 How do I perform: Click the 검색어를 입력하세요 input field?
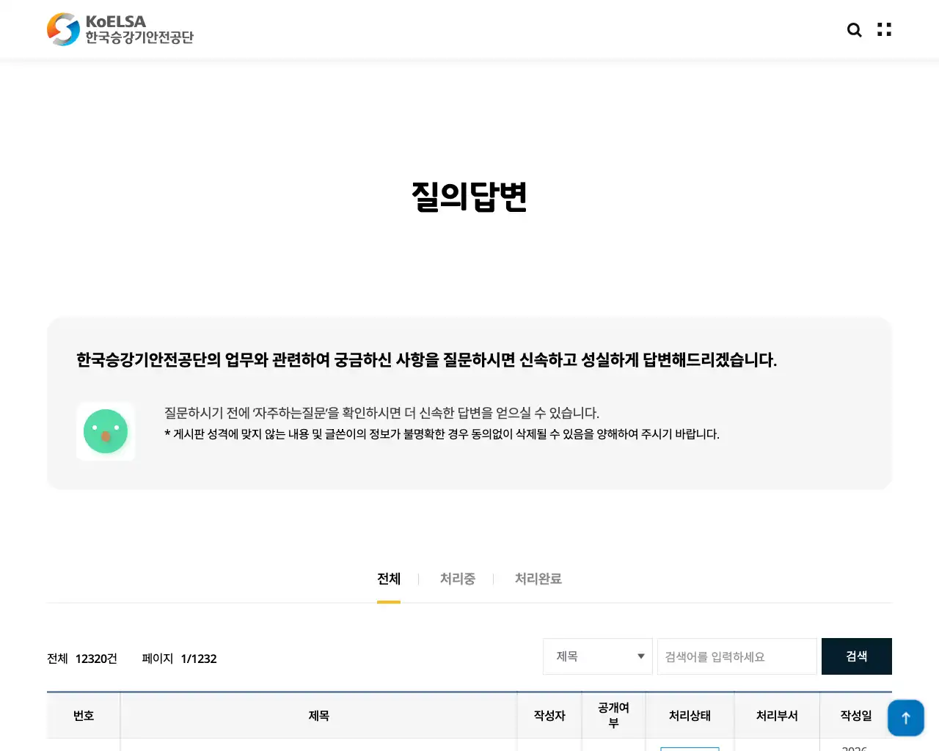(737, 656)
